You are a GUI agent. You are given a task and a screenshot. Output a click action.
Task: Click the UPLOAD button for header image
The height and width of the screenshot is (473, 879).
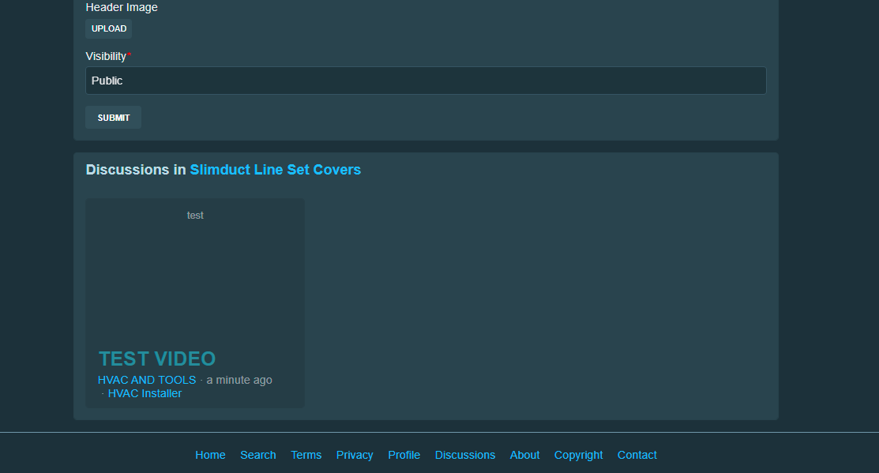pos(108,29)
